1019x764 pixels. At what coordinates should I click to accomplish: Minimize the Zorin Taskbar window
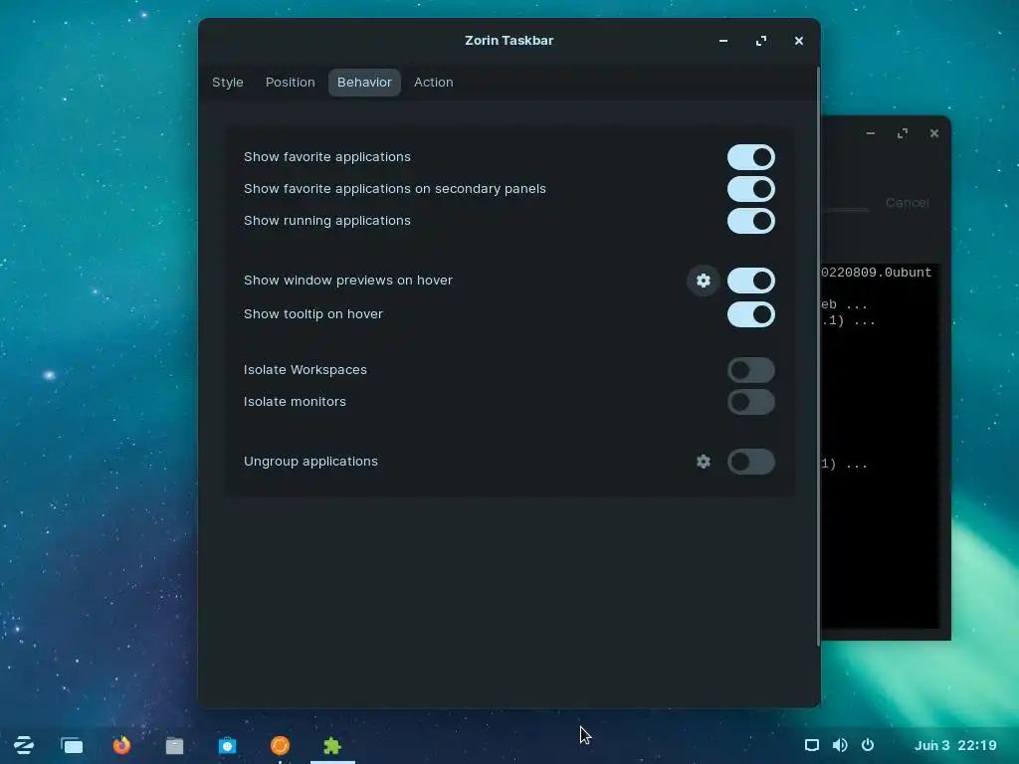pos(723,40)
